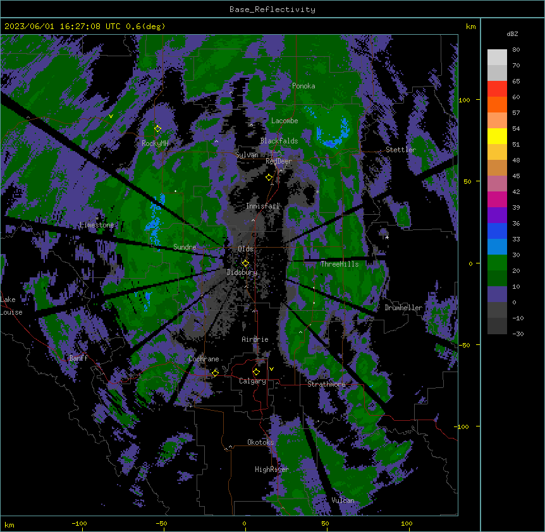The height and width of the screenshot is (532, 545).
Task: Click the 54 dBZ yellow legend swatch
Action: (497, 136)
